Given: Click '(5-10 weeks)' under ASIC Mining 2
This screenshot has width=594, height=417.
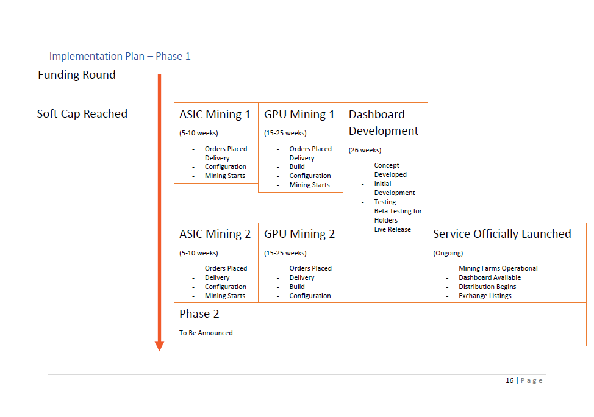Looking at the screenshot, I should tap(199, 254).
